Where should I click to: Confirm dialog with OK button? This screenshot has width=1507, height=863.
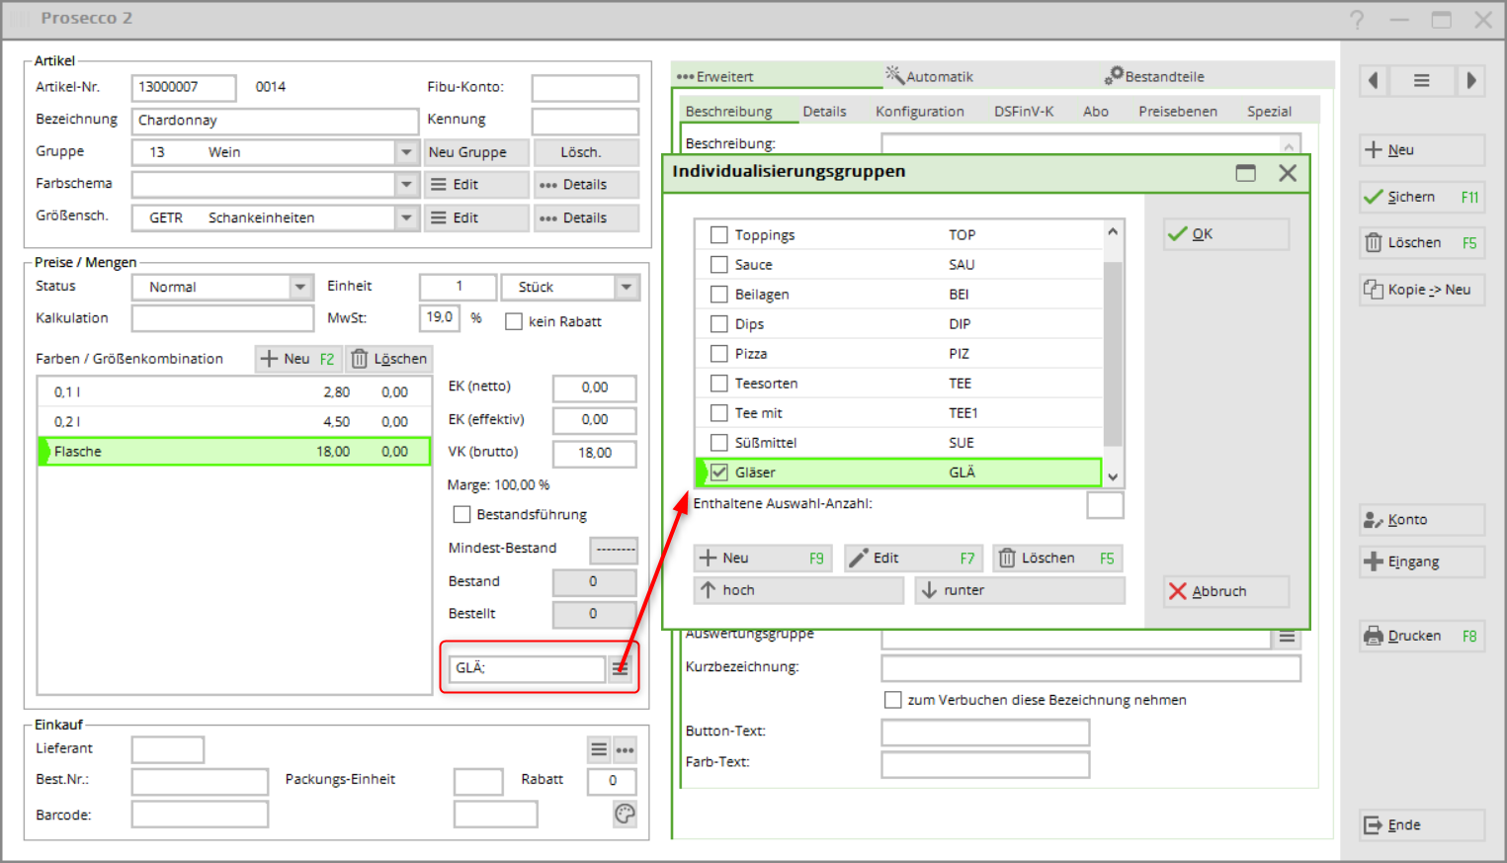point(1225,234)
